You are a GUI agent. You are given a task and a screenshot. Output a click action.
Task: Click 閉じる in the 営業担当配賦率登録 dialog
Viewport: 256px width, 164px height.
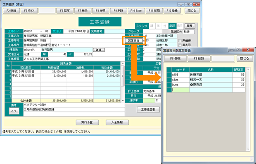244,58
